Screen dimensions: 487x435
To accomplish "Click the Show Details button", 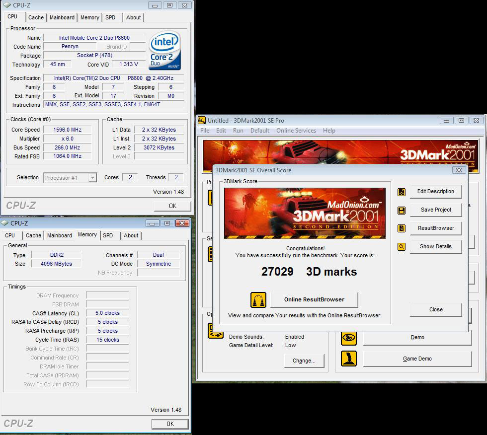I will point(435,247).
